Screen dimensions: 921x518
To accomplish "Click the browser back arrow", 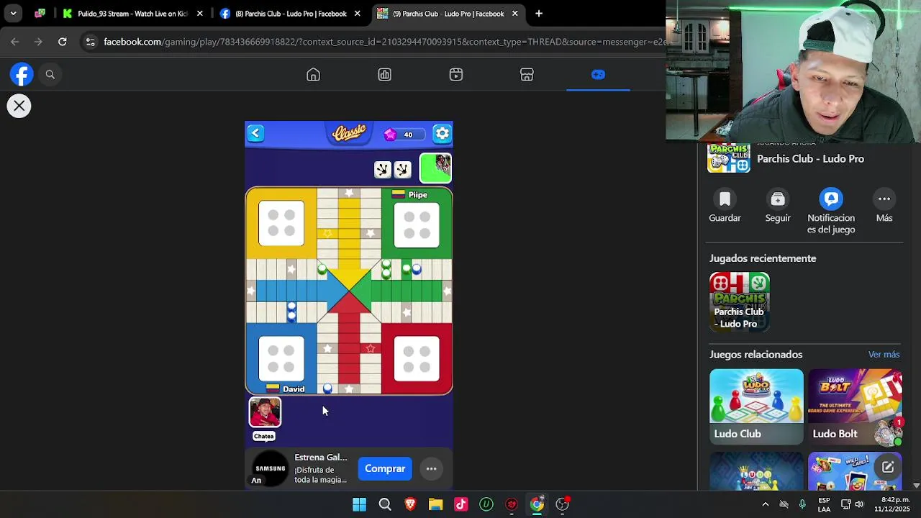I will [x=15, y=42].
